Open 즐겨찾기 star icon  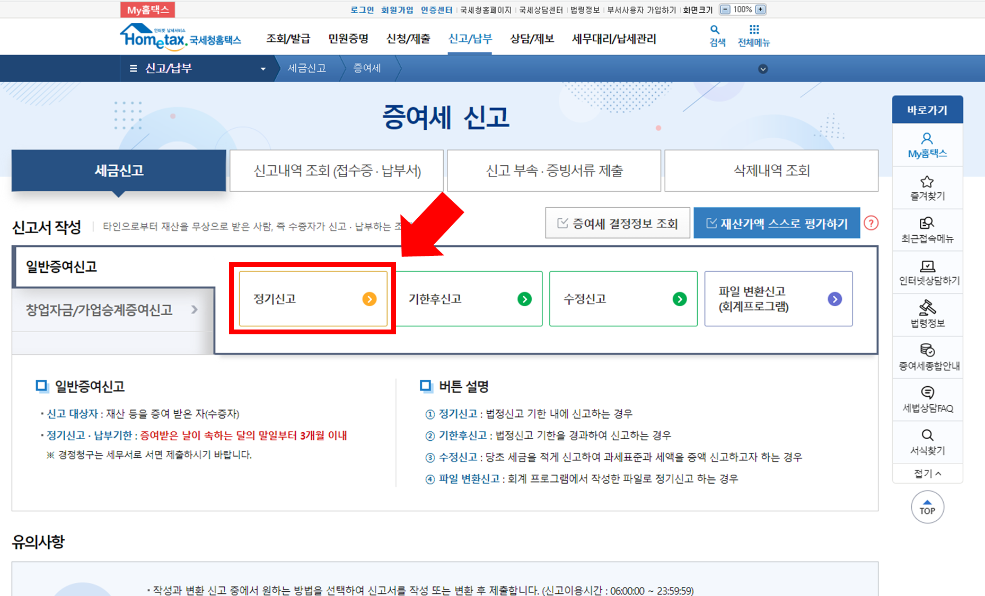click(x=927, y=182)
